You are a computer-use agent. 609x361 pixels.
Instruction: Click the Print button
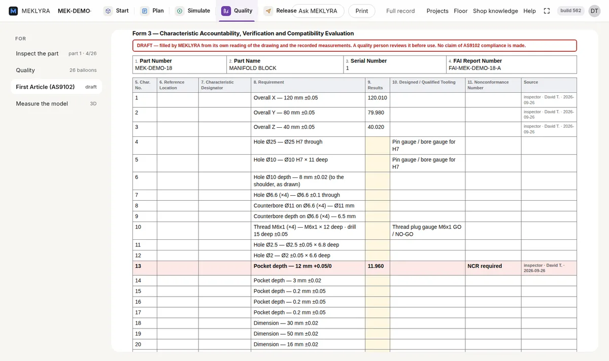[362, 11]
